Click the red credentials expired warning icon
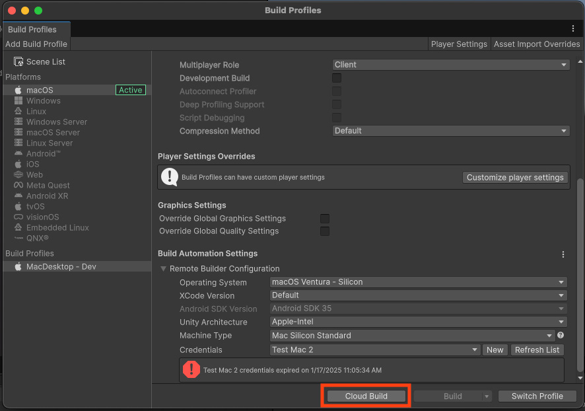 pyautogui.click(x=191, y=369)
